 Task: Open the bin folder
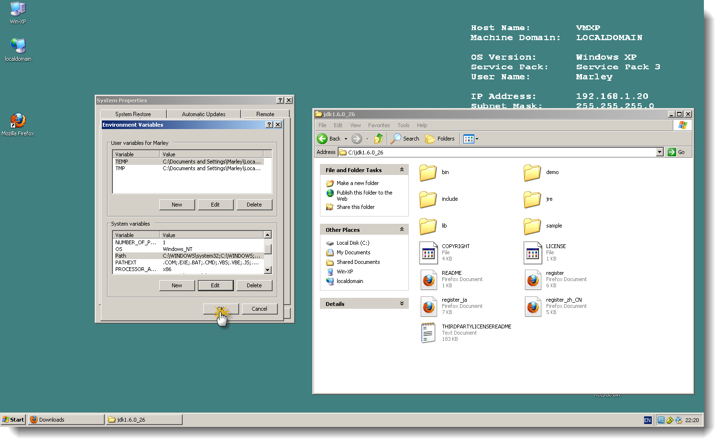click(x=427, y=173)
